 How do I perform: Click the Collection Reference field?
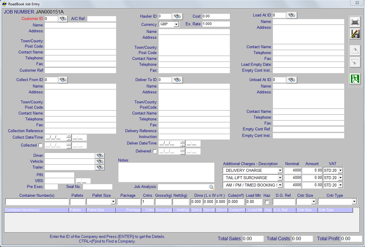(80, 131)
